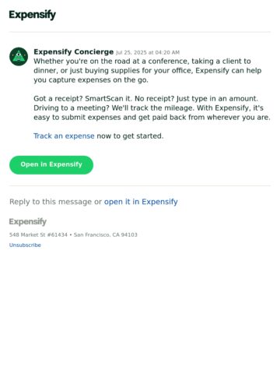The height and width of the screenshot is (374, 280).
Task: Click the Driving to a meeting? sentence
Action: tap(72, 108)
